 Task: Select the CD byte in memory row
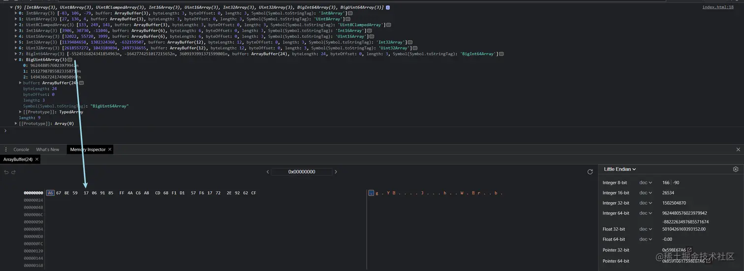click(x=158, y=193)
